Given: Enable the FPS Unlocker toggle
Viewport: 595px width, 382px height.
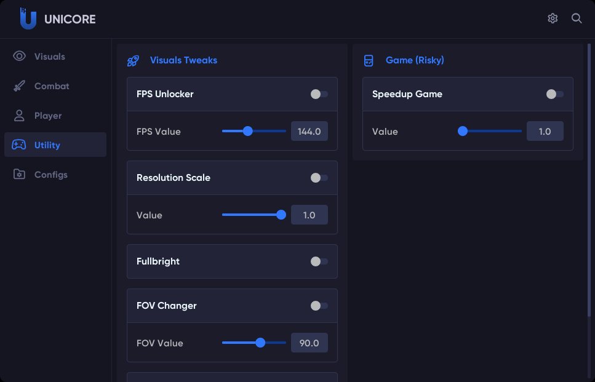Looking at the screenshot, I should click(x=319, y=94).
